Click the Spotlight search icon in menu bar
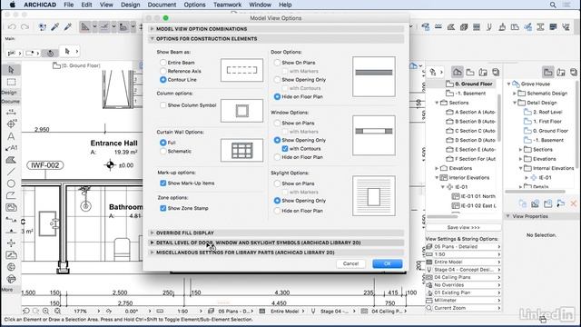The image size is (581, 327). click(553, 5)
